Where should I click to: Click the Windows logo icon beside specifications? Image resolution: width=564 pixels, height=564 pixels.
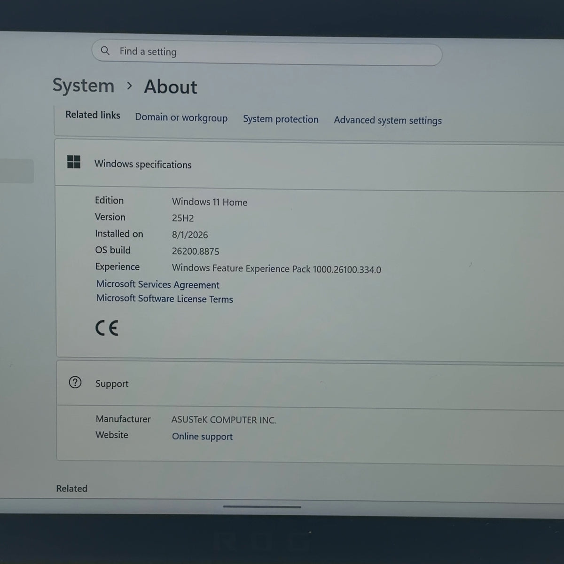point(74,162)
